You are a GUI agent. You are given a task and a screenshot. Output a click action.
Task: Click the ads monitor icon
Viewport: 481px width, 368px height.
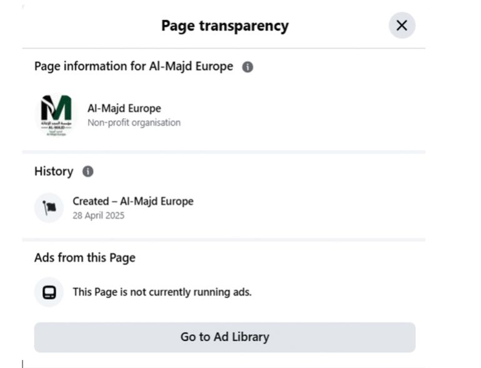tap(49, 292)
